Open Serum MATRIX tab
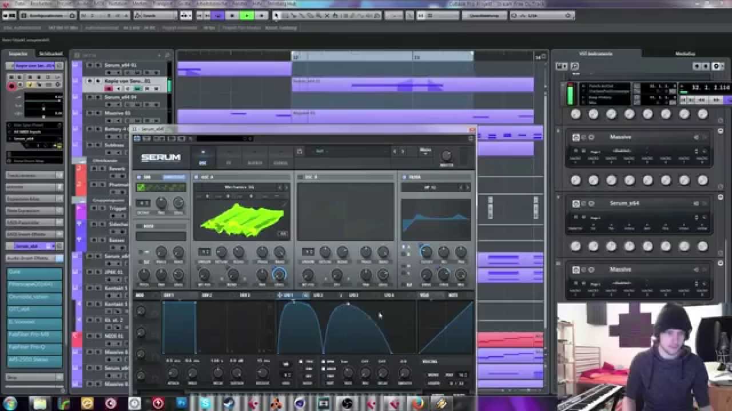The width and height of the screenshot is (732, 411). pos(255,158)
